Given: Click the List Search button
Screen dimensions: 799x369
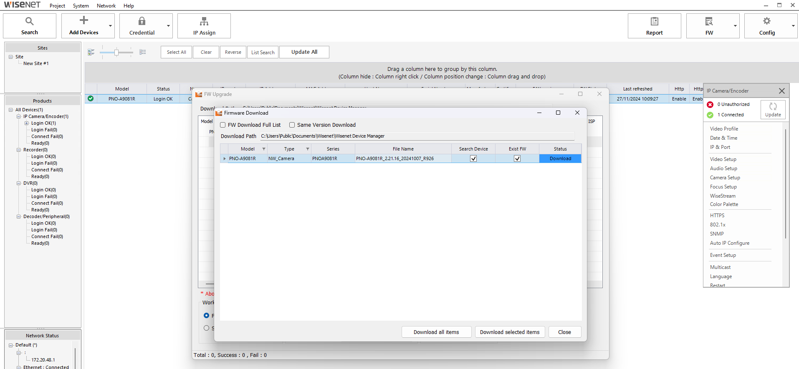Looking at the screenshot, I should tap(263, 52).
